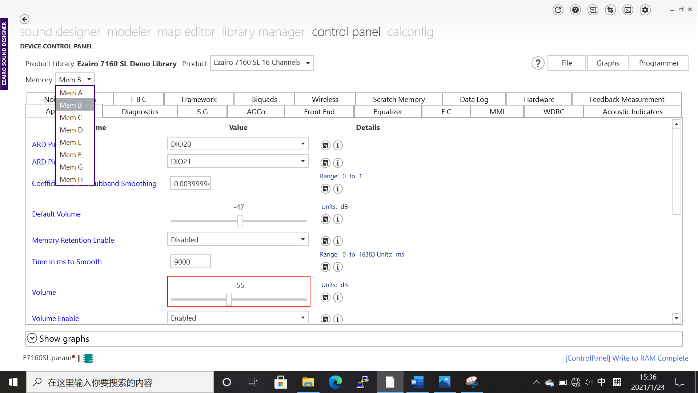Open the settings gear icon
This screenshot has height=393, width=698.
click(x=645, y=10)
